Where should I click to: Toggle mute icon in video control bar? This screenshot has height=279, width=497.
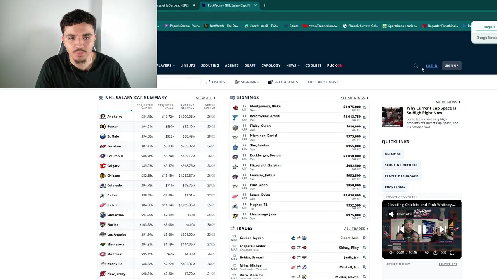[x=391, y=253]
